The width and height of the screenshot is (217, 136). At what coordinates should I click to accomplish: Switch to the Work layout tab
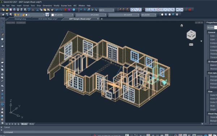tap(31, 124)
